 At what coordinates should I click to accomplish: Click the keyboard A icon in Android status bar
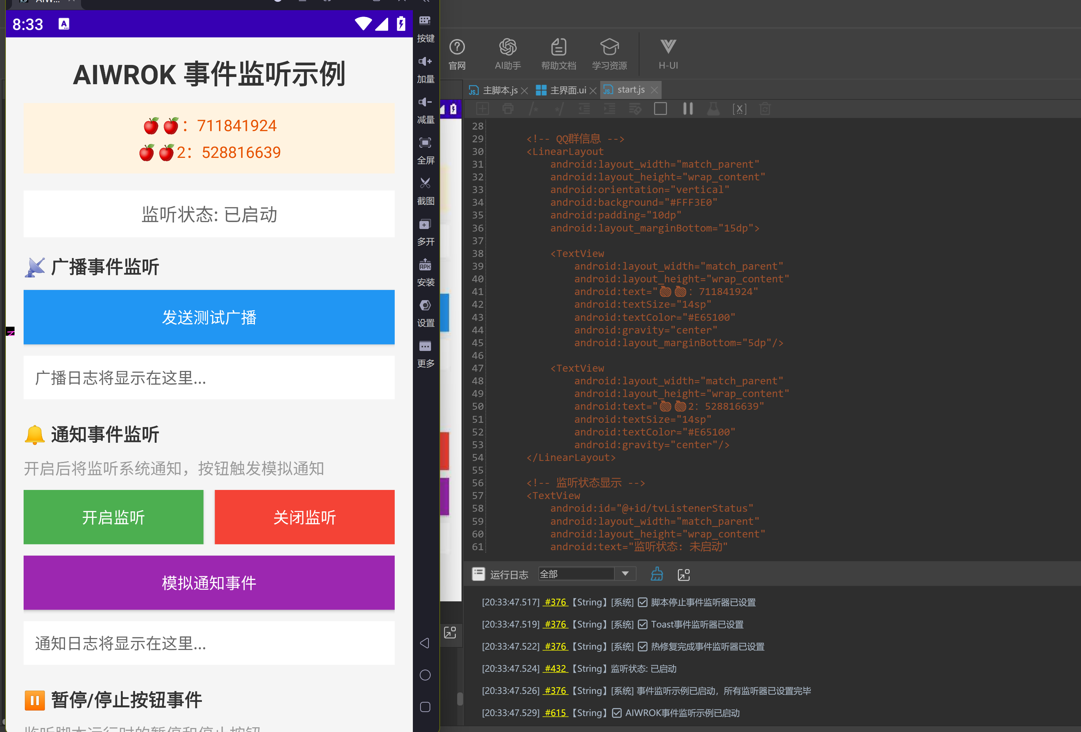click(64, 24)
